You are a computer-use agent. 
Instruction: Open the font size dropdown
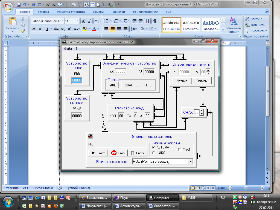[77, 21]
